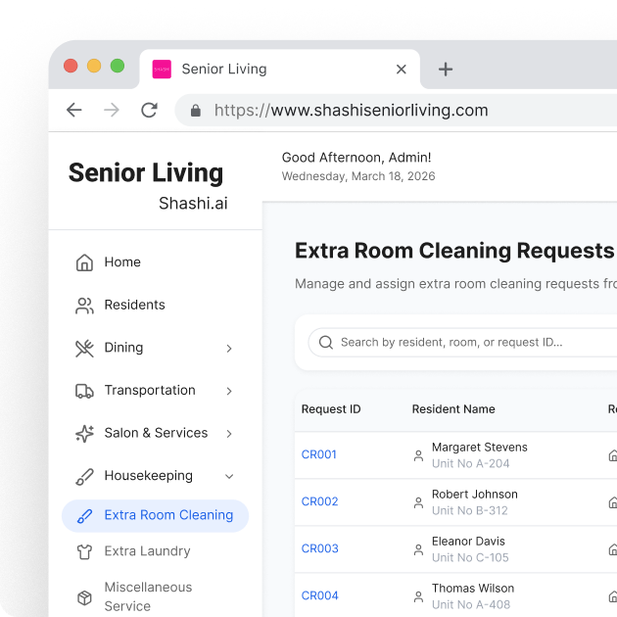The height and width of the screenshot is (617, 617).
Task: Click the Transportation truck icon
Action: [84, 391]
